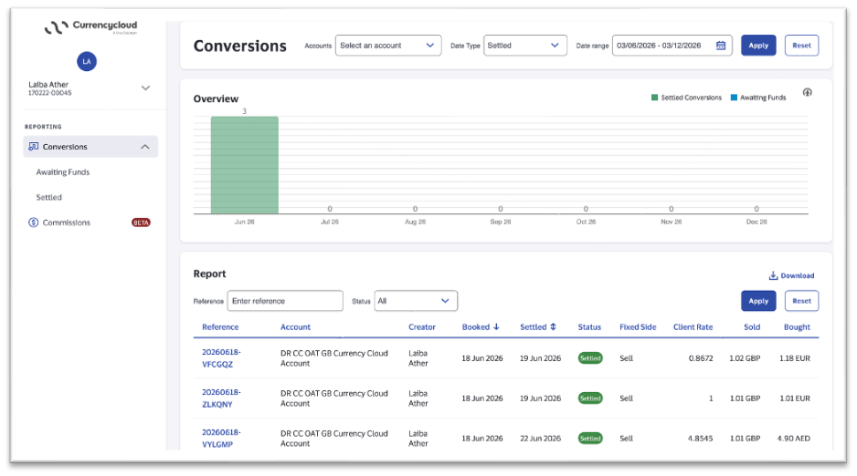Click the BETA badge
Screen dimensions: 857x476
[x=141, y=222]
